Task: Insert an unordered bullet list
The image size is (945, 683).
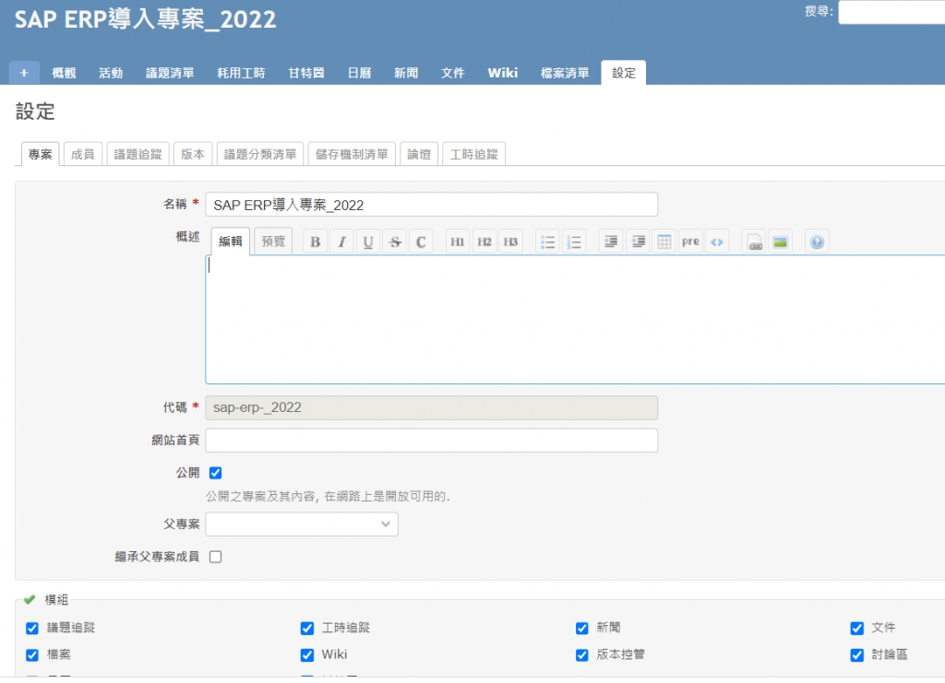Action: (548, 242)
